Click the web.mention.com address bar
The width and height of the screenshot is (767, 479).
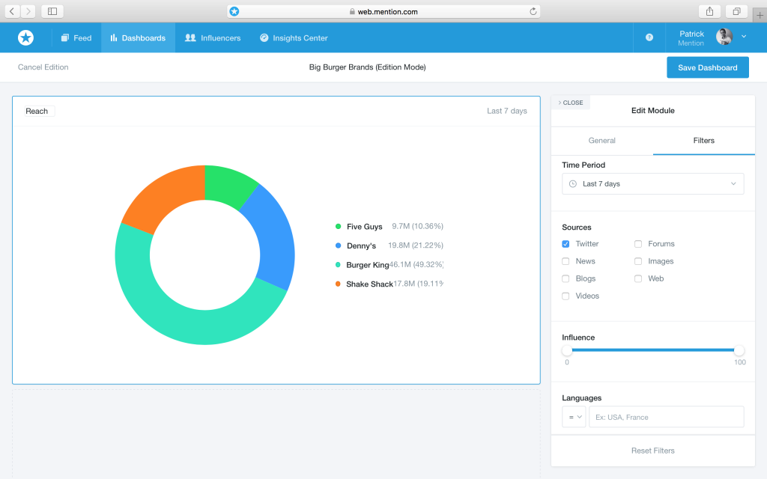pos(384,11)
